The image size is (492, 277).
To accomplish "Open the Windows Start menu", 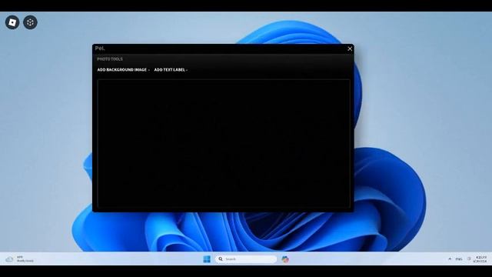I will tap(207, 259).
